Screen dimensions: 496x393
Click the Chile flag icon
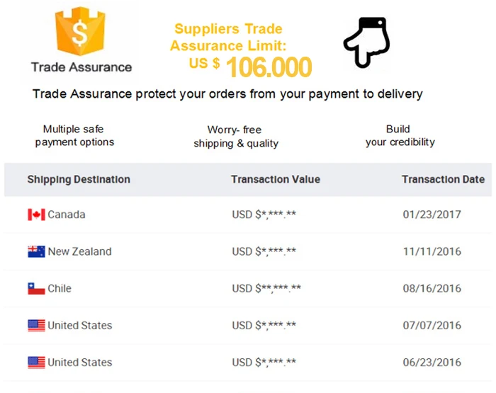pyautogui.click(x=36, y=288)
